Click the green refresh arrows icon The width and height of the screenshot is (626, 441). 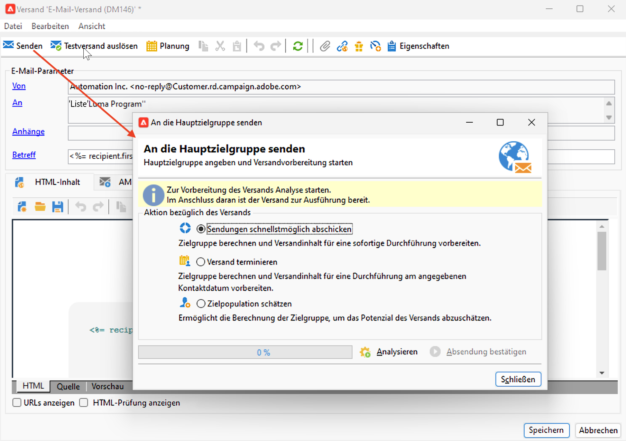click(x=298, y=46)
